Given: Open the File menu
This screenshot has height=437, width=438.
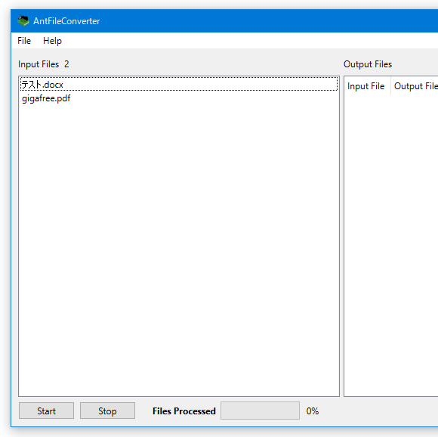Looking at the screenshot, I should (x=24, y=41).
